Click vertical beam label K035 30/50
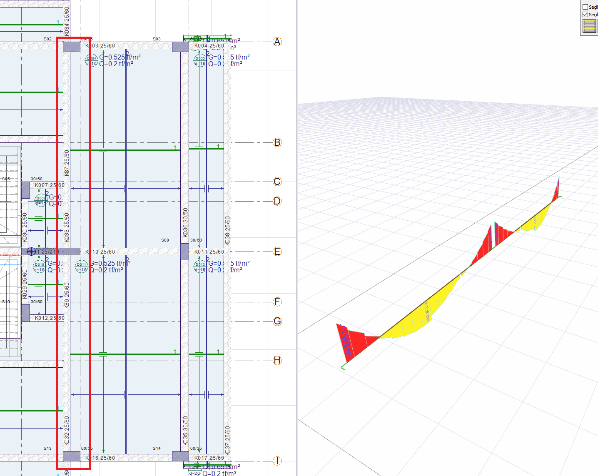 coord(185,431)
